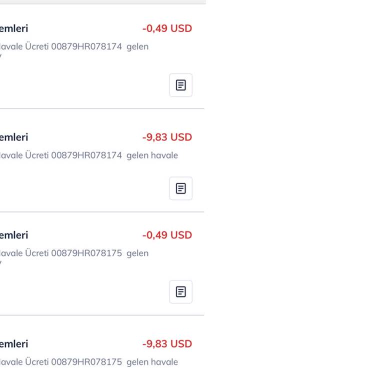
Task: Click 'gelen havale' text in second transaction
Action: point(152,155)
